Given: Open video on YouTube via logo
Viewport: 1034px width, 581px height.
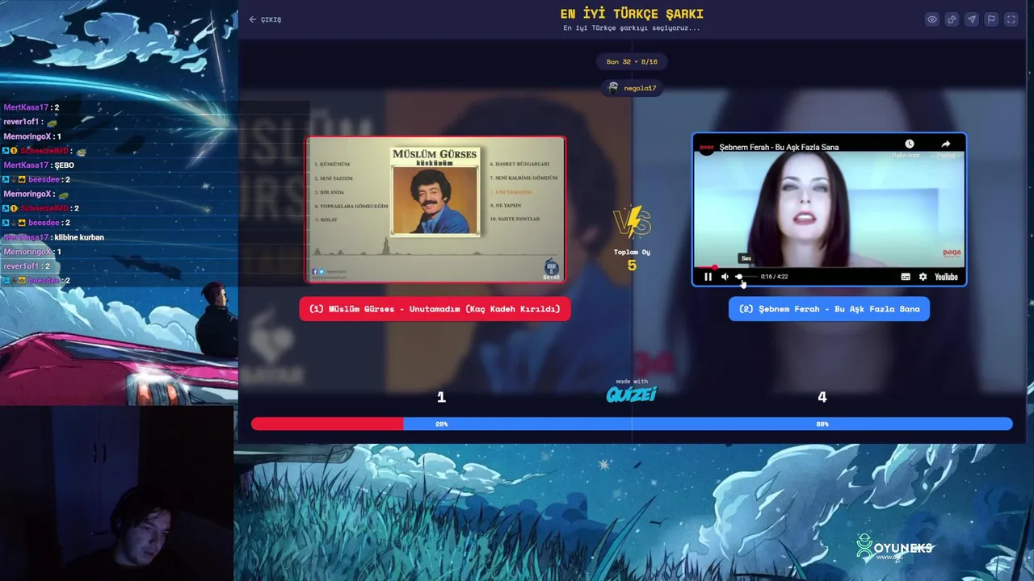Looking at the screenshot, I should pyautogui.click(x=946, y=277).
